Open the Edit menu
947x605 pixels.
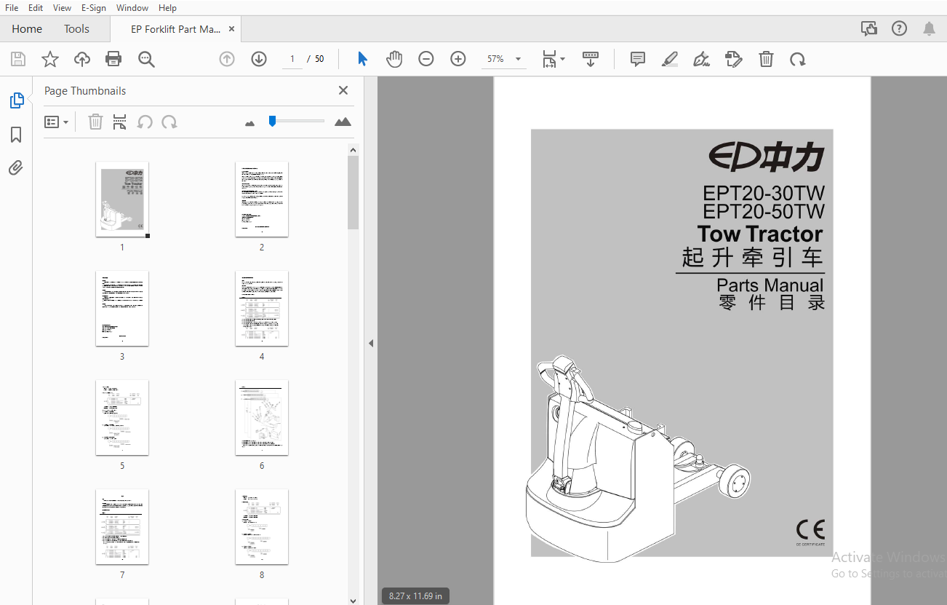tap(36, 7)
